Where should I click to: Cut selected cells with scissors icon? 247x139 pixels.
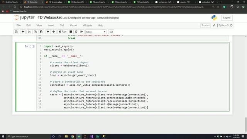29,32
